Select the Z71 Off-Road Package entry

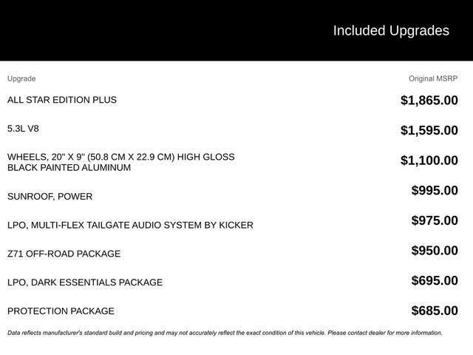coord(64,254)
